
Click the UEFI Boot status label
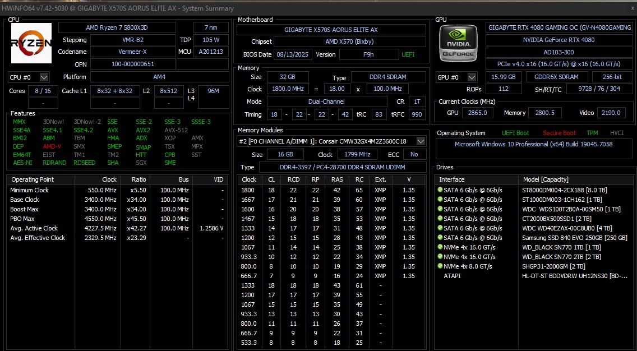tap(515, 133)
